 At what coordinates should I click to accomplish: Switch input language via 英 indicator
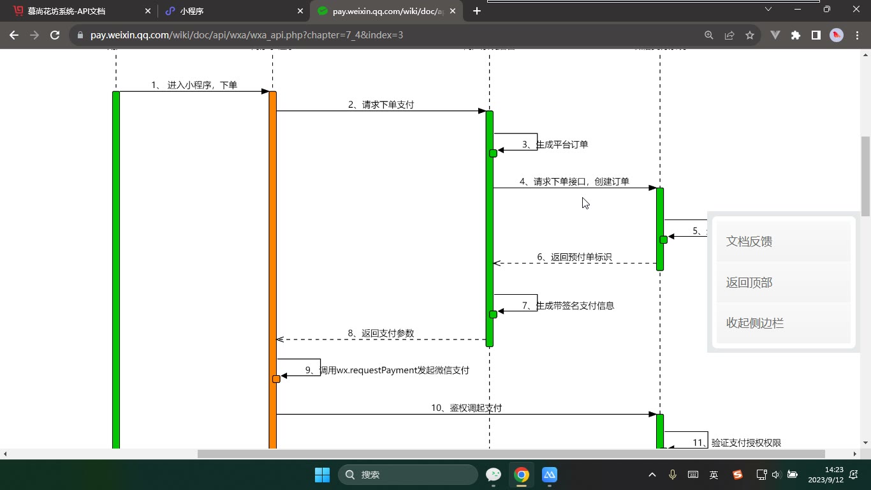(x=714, y=475)
